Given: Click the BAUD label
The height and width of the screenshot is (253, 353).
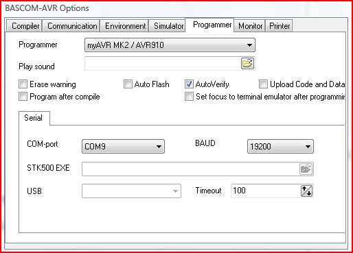Looking at the screenshot, I should click(x=205, y=143).
